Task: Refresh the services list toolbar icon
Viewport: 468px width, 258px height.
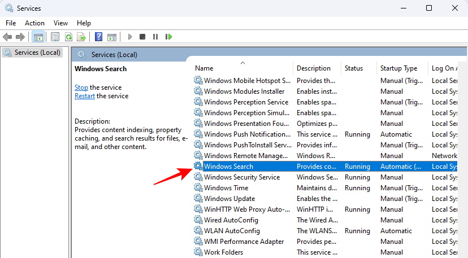Action: pyautogui.click(x=68, y=37)
